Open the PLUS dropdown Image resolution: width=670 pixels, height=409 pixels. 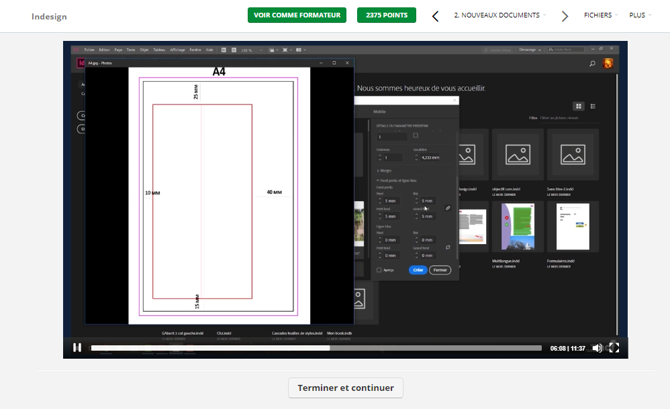pyautogui.click(x=640, y=15)
